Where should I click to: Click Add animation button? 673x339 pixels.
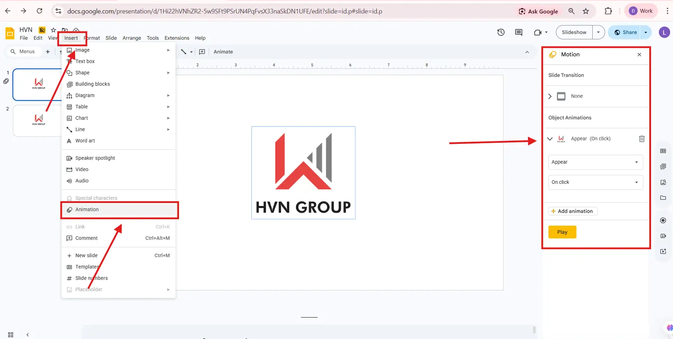573,211
